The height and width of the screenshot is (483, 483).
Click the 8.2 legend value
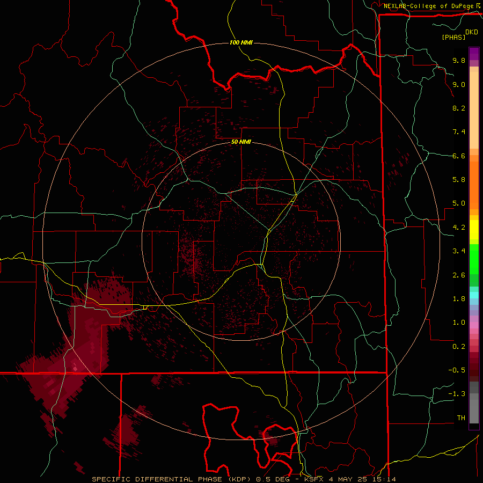pyautogui.click(x=459, y=108)
